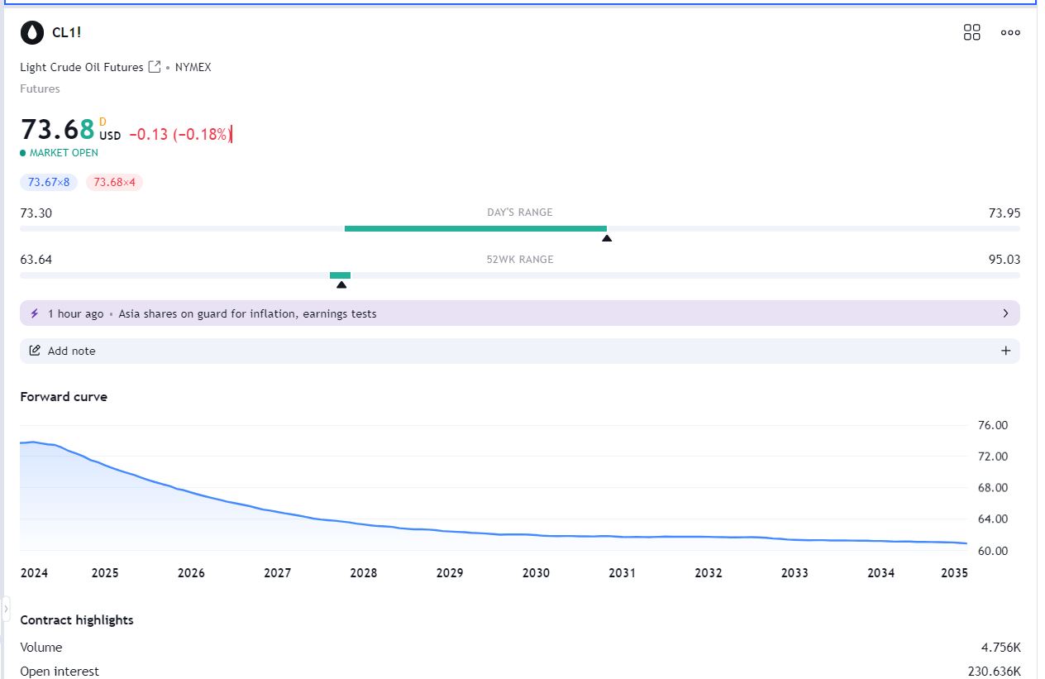
Task: Select the blue 73.67×8 bid pill
Action: point(49,182)
